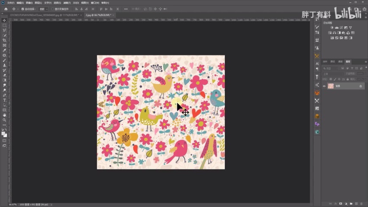
Task: Add a Vibrance adjustment triangle icon
Action: click(x=350, y=27)
